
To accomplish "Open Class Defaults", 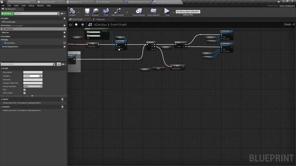I will [153, 12].
